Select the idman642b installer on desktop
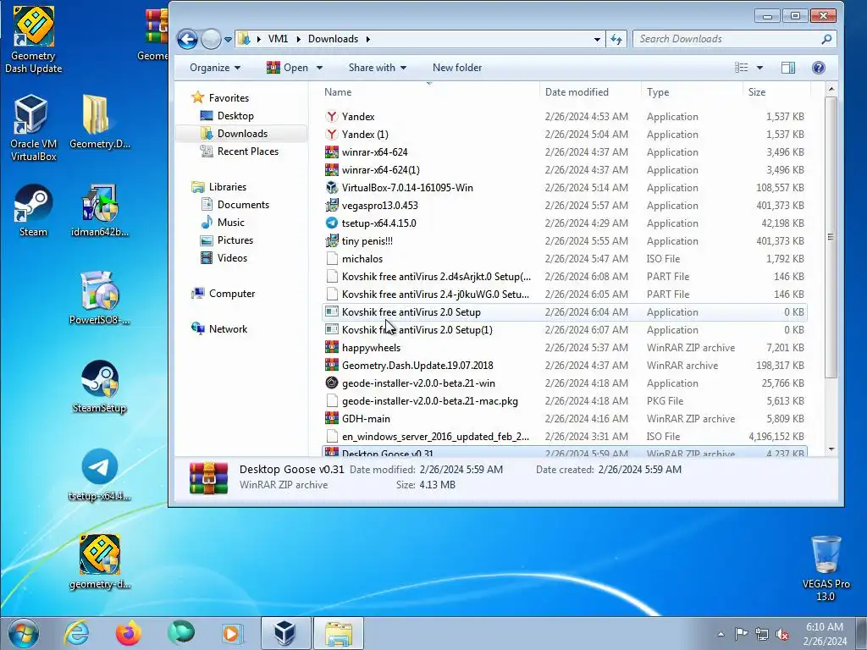Image resolution: width=867 pixels, height=650 pixels. click(x=100, y=211)
